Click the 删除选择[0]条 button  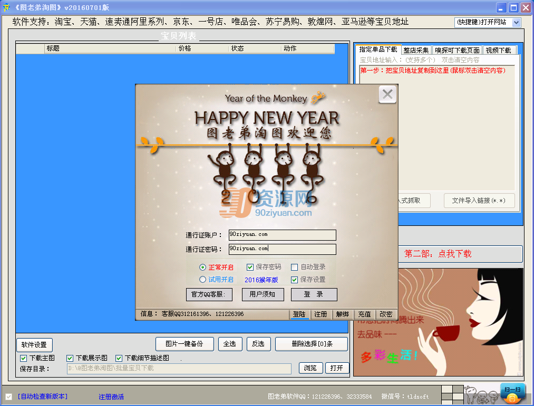click(x=312, y=344)
